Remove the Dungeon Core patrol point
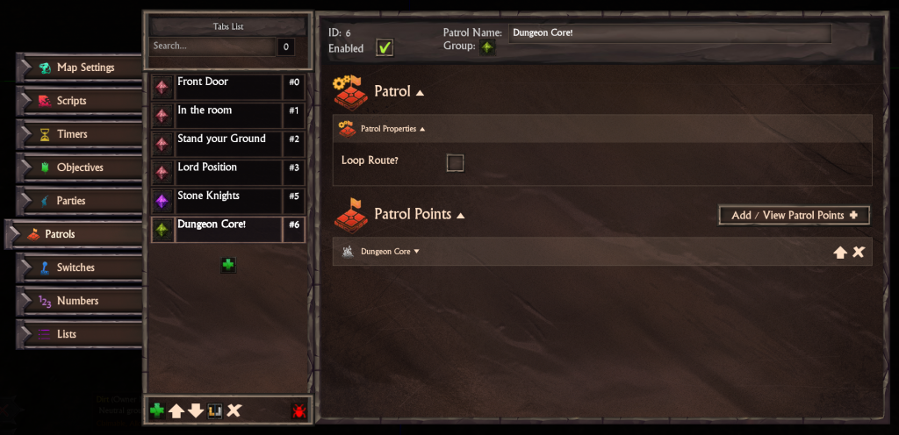The width and height of the screenshot is (899, 435). (859, 252)
